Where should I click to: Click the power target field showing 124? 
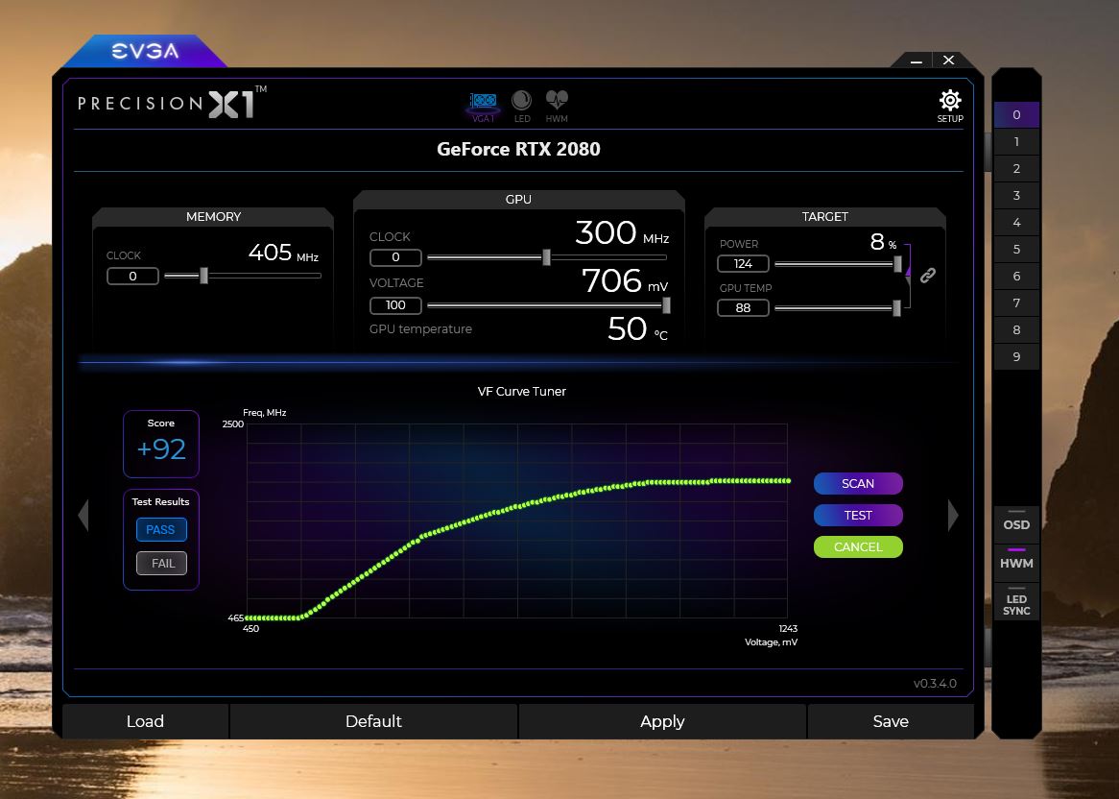[x=743, y=263]
